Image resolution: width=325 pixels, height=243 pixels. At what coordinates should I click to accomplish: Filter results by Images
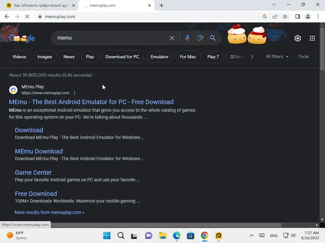(44, 57)
